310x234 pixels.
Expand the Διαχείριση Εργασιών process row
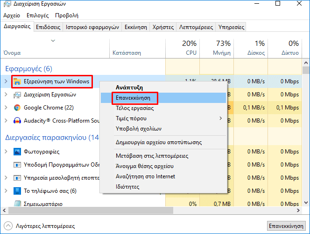click(x=6, y=95)
